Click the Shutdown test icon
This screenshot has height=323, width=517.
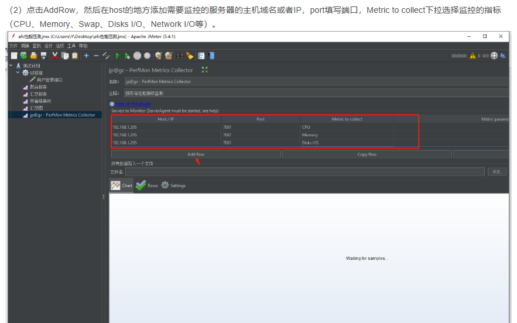[x=147, y=56]
